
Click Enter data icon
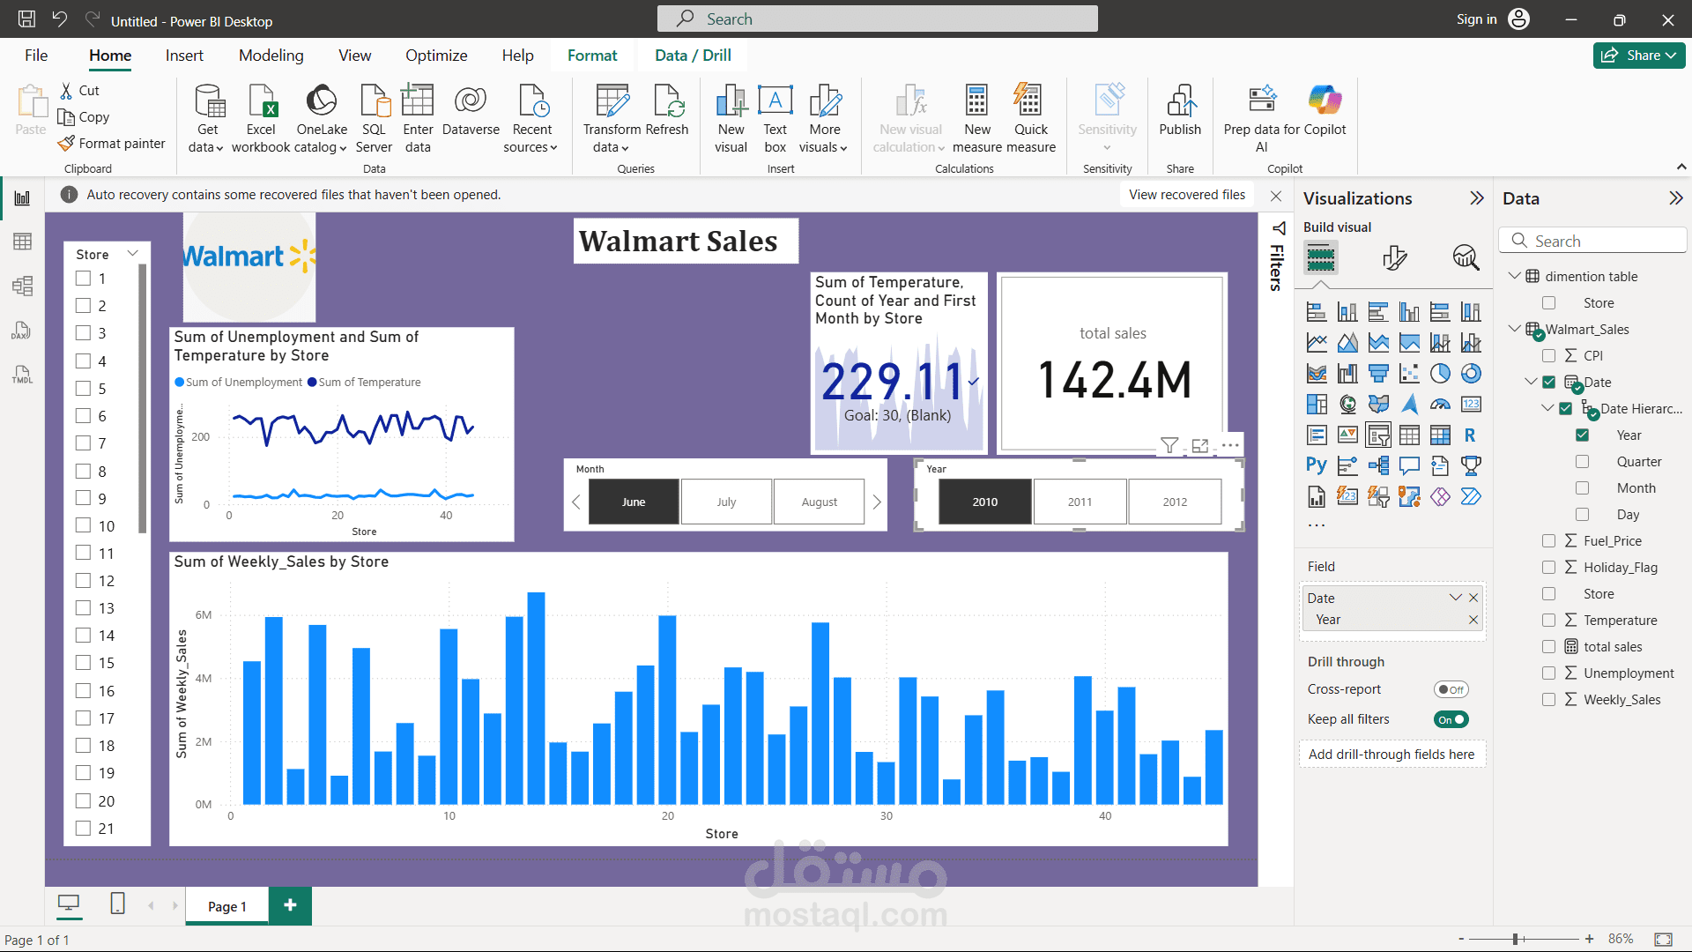418,118
